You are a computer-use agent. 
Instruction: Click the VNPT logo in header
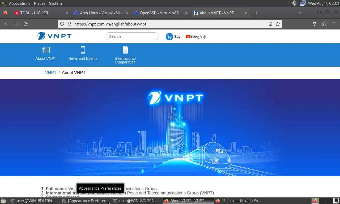[x=54, y=36]
